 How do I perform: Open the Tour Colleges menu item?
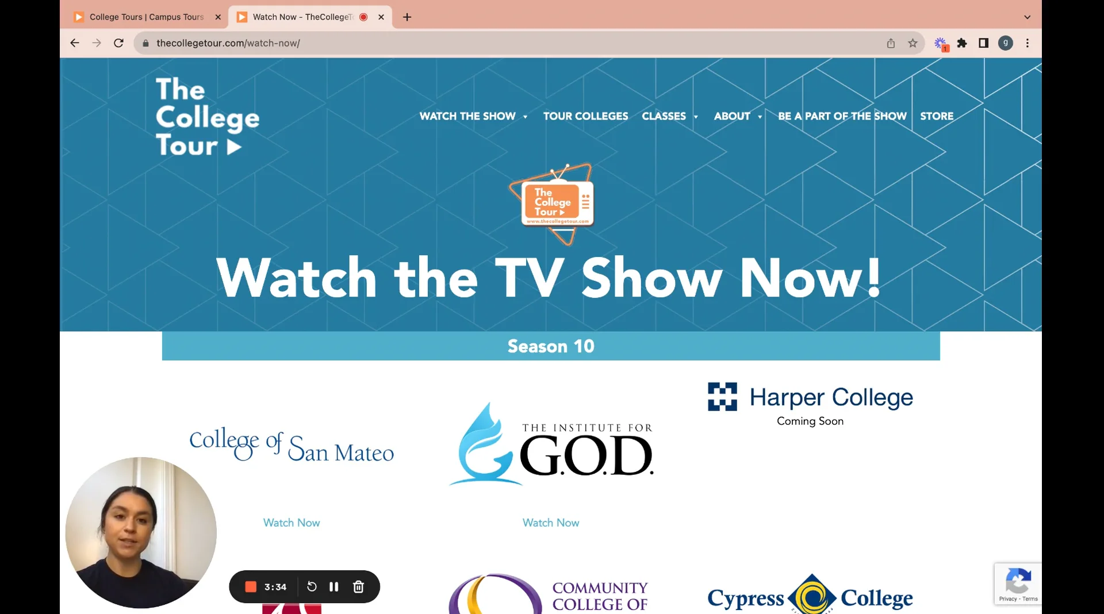click(585, 116)
